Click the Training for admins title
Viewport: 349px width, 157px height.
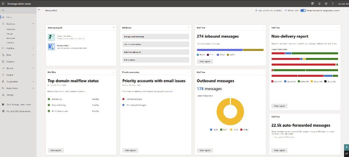[65, 36]
